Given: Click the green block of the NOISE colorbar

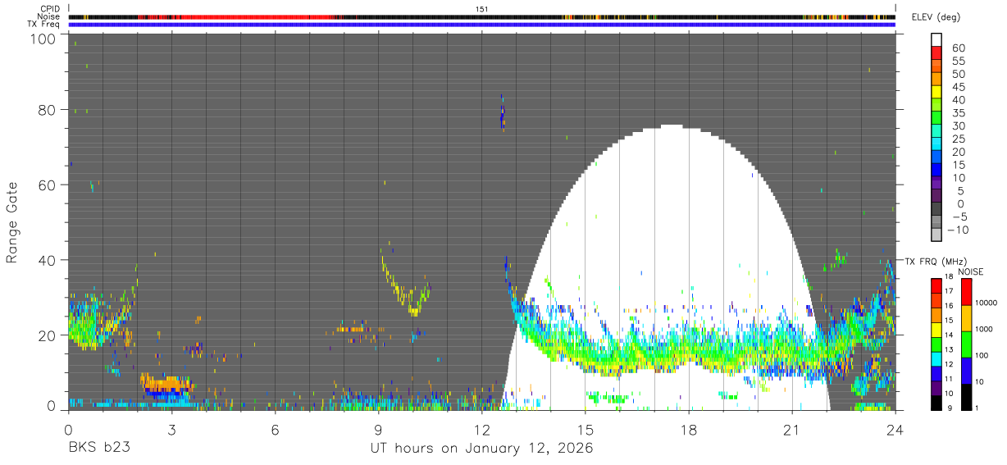Looking at the screenshot, I should (965, 344).
